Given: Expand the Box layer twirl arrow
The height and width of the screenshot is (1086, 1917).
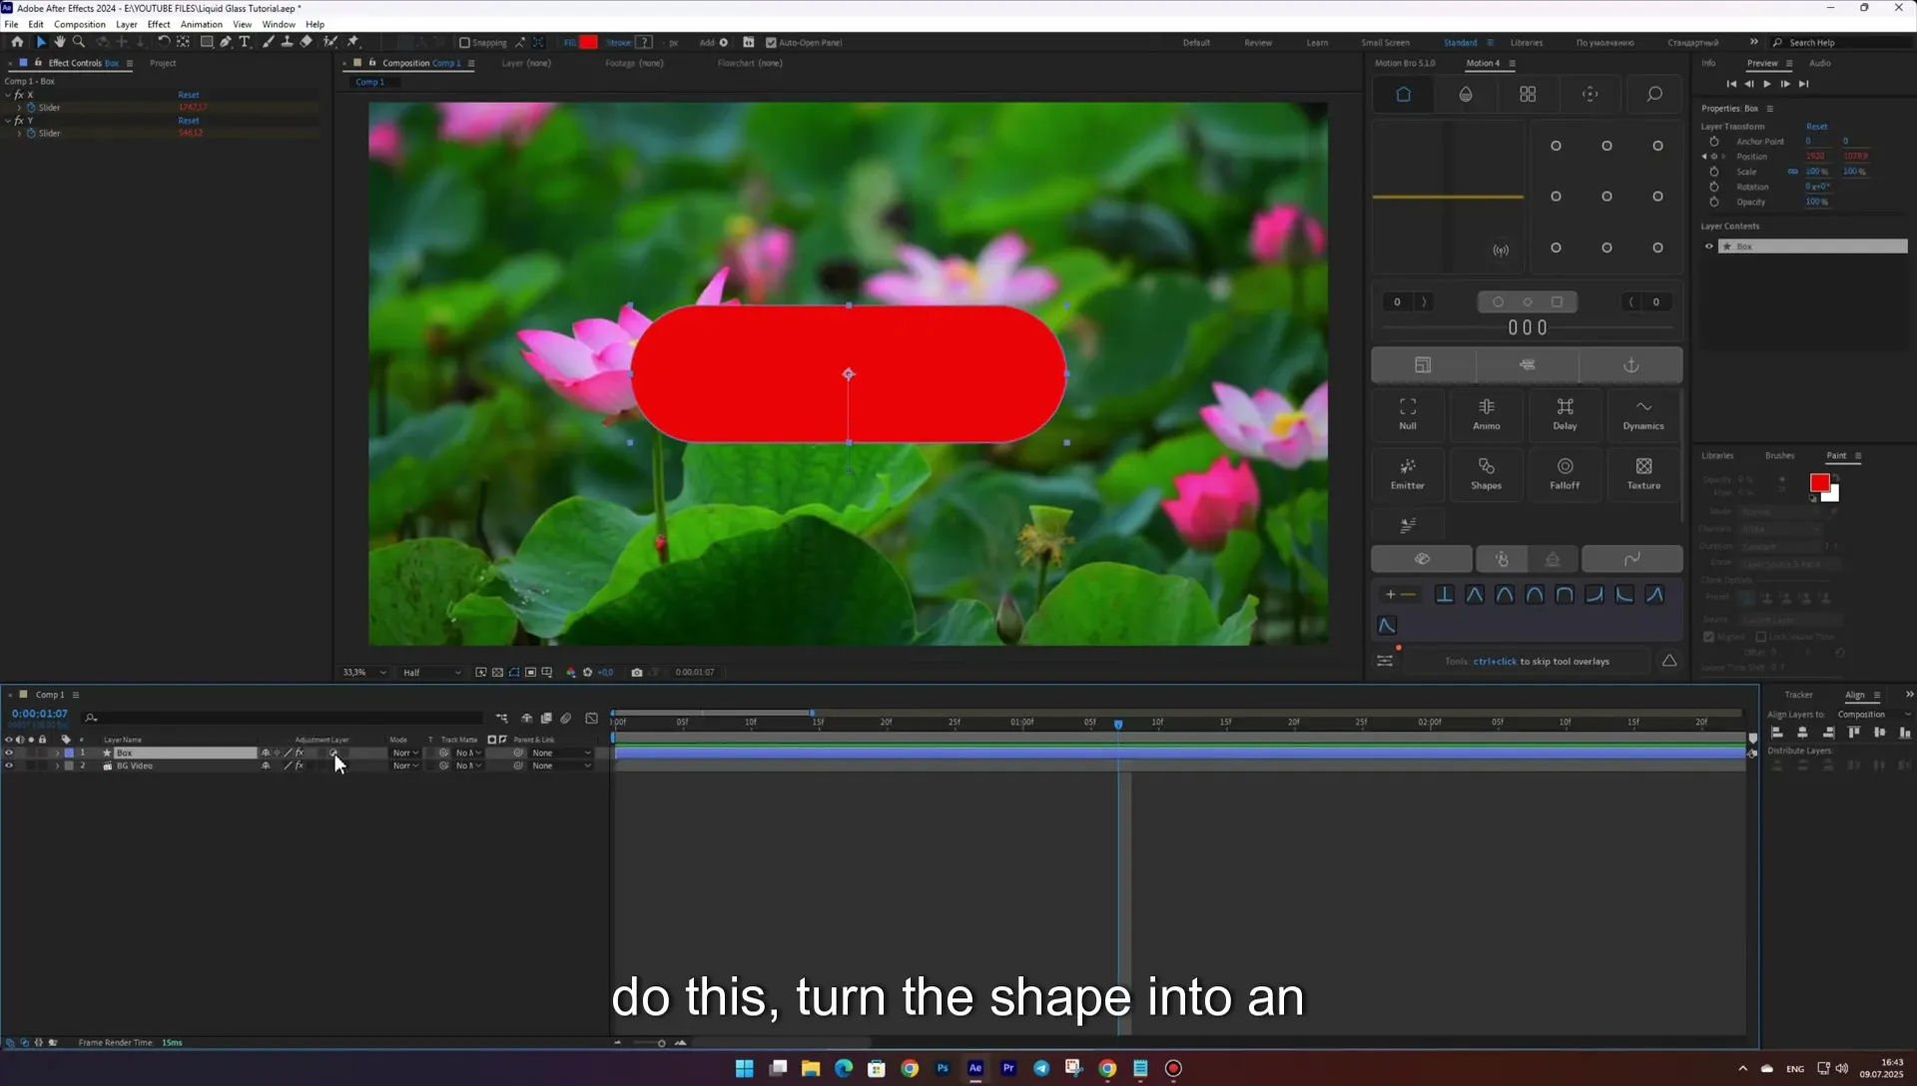Looking at the screenshot, I should [57, 753].
